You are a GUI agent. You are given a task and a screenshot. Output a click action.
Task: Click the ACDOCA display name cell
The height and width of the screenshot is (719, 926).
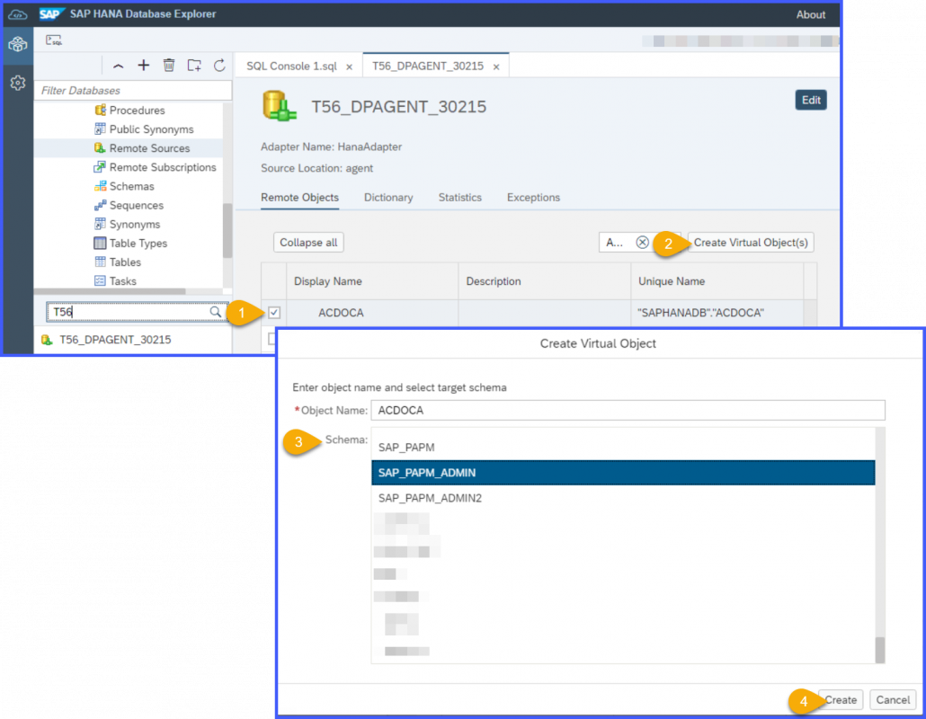pyautogui.click(x=372, y=313)
